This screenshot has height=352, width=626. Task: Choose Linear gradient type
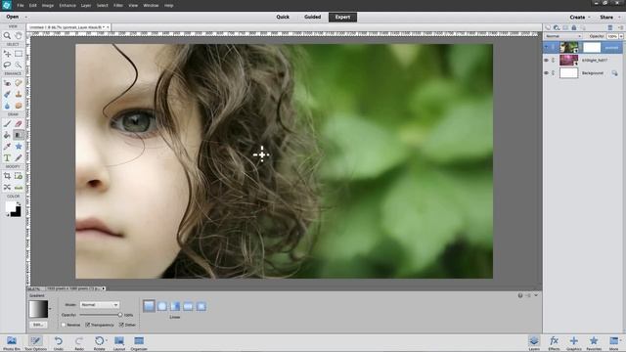149,306
